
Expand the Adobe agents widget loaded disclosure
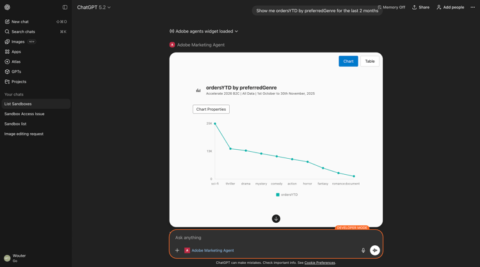[x=204, y=31]
